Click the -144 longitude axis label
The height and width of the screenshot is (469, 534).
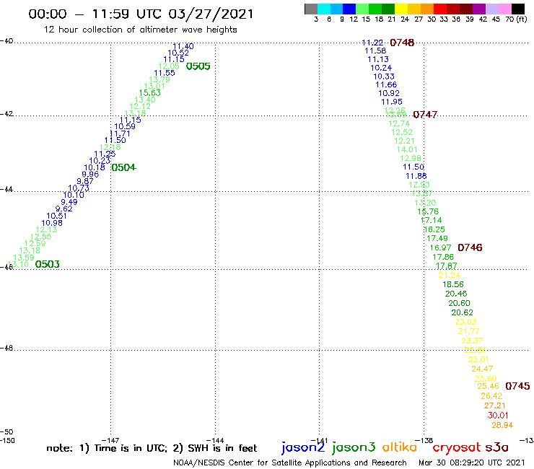click(215, 440)
